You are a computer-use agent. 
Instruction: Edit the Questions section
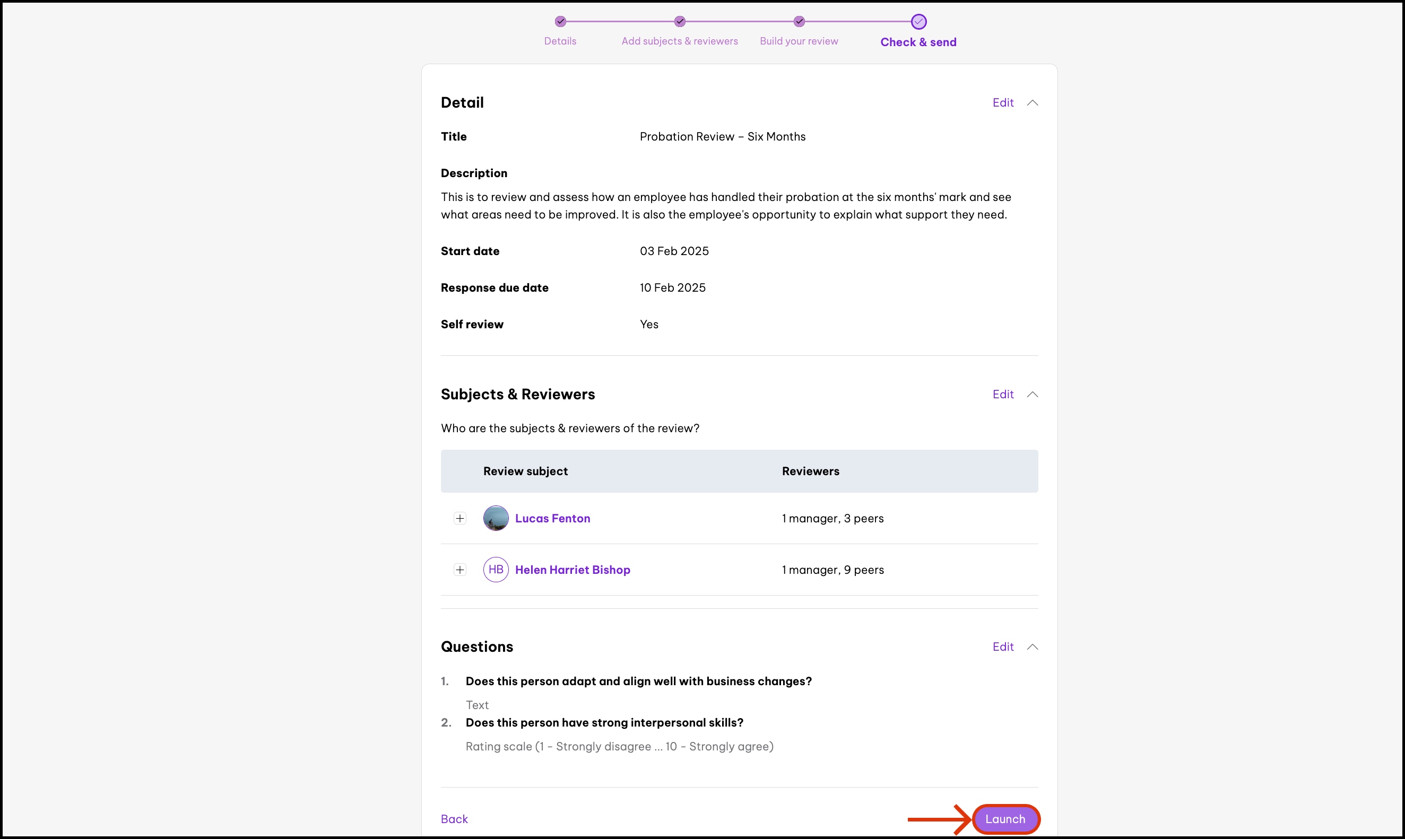click(1002, 646)
